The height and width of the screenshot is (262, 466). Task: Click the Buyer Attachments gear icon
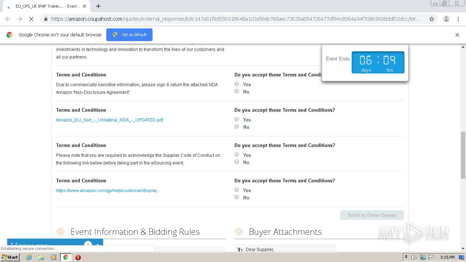tap(239, 232)
